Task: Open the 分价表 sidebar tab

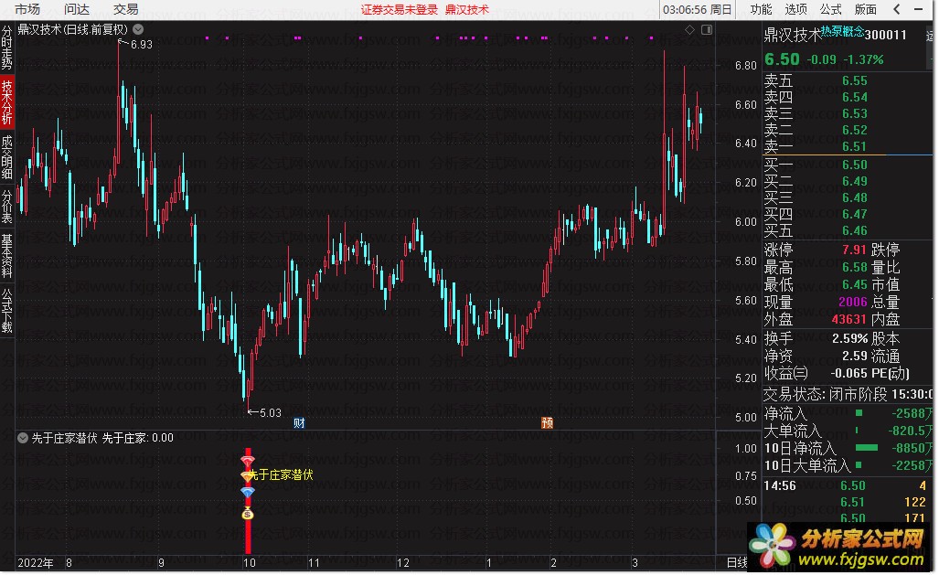Action: pyautogui.click(x=6, y=206)
